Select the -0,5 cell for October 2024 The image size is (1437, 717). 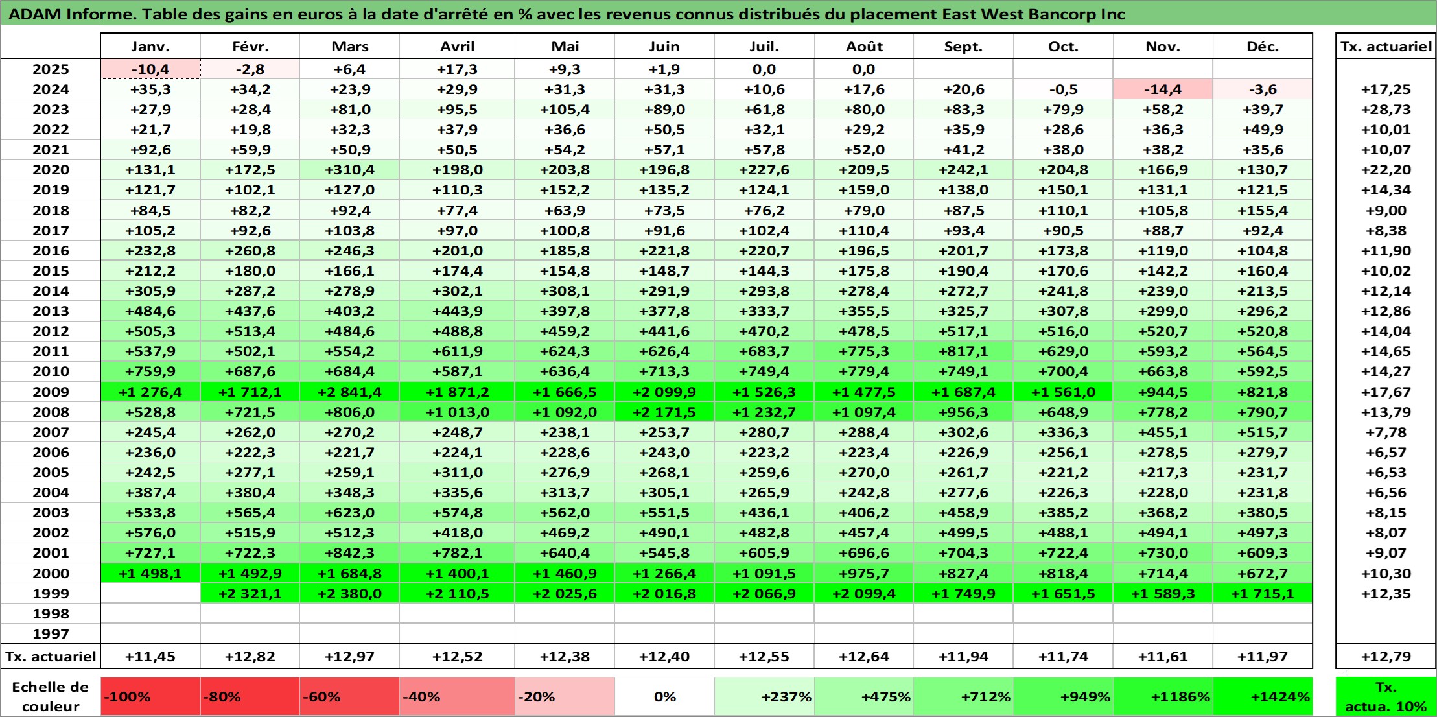point(1063,89)
